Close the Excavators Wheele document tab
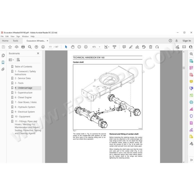Image resolution: width=194 pixels, height=194 pixels. coord(47,41)
